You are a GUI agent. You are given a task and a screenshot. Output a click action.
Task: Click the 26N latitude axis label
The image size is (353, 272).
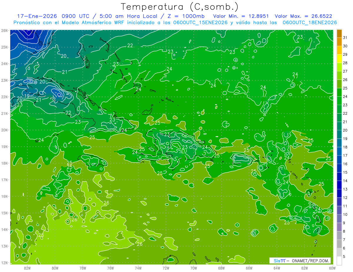click(4, 31)
